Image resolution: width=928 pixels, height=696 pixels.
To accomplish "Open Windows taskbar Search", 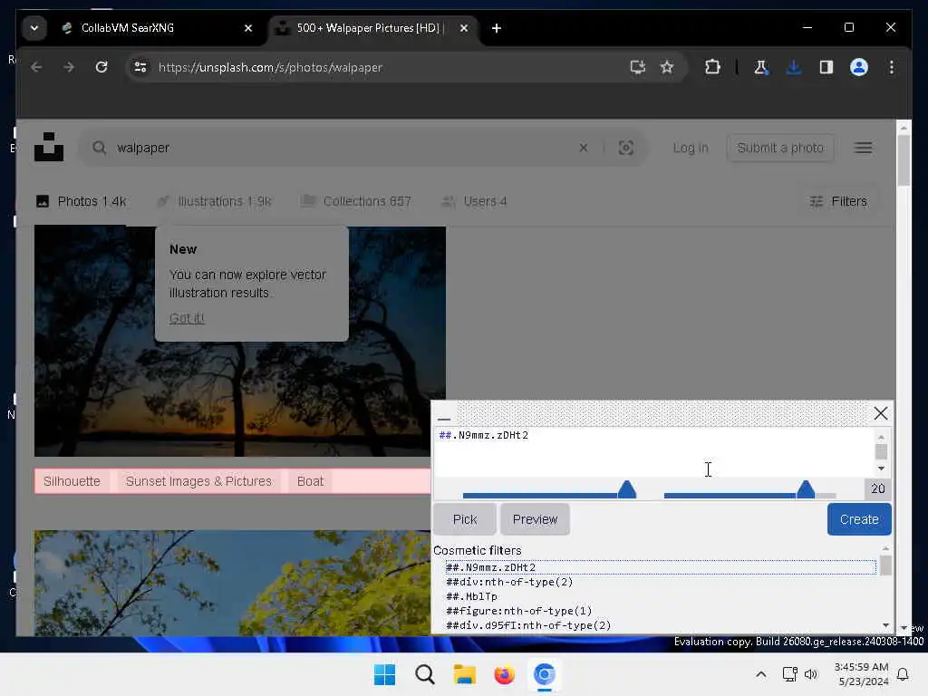I will [424, 674].
